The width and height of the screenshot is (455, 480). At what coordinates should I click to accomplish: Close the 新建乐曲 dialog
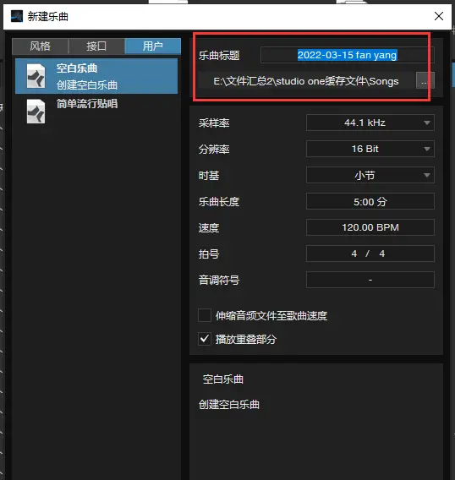[439, 16]
